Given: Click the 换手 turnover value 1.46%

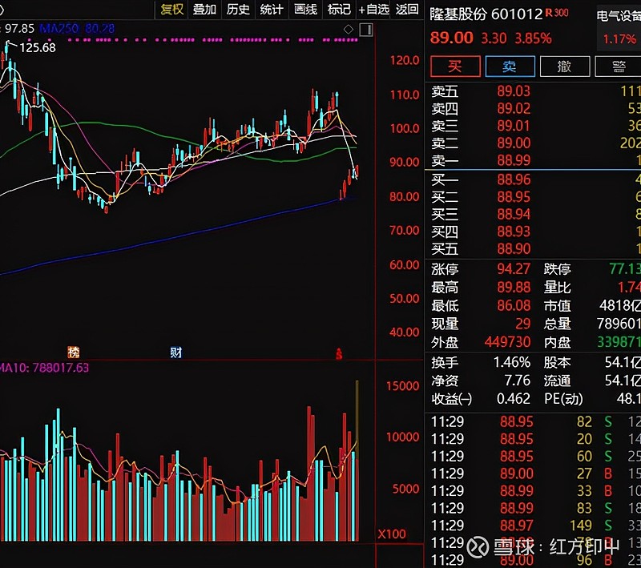Looking at the screenshot, I should point(512,362).
